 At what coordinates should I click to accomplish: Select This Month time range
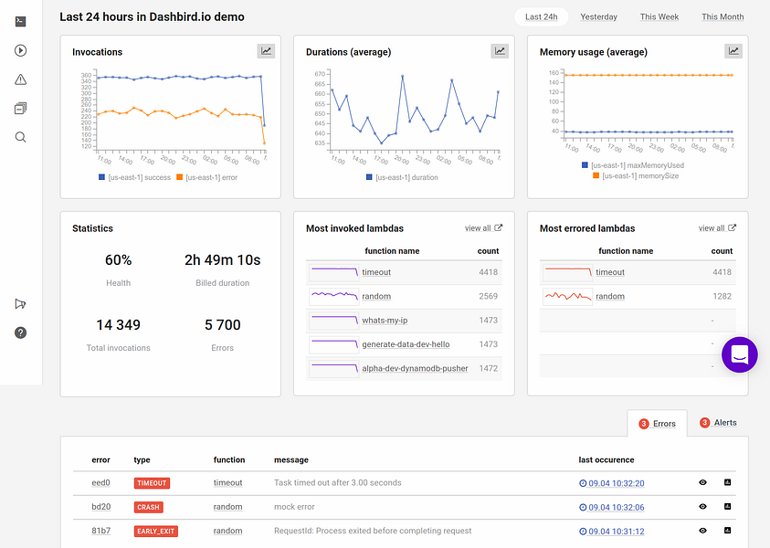(x=723, y=16)
